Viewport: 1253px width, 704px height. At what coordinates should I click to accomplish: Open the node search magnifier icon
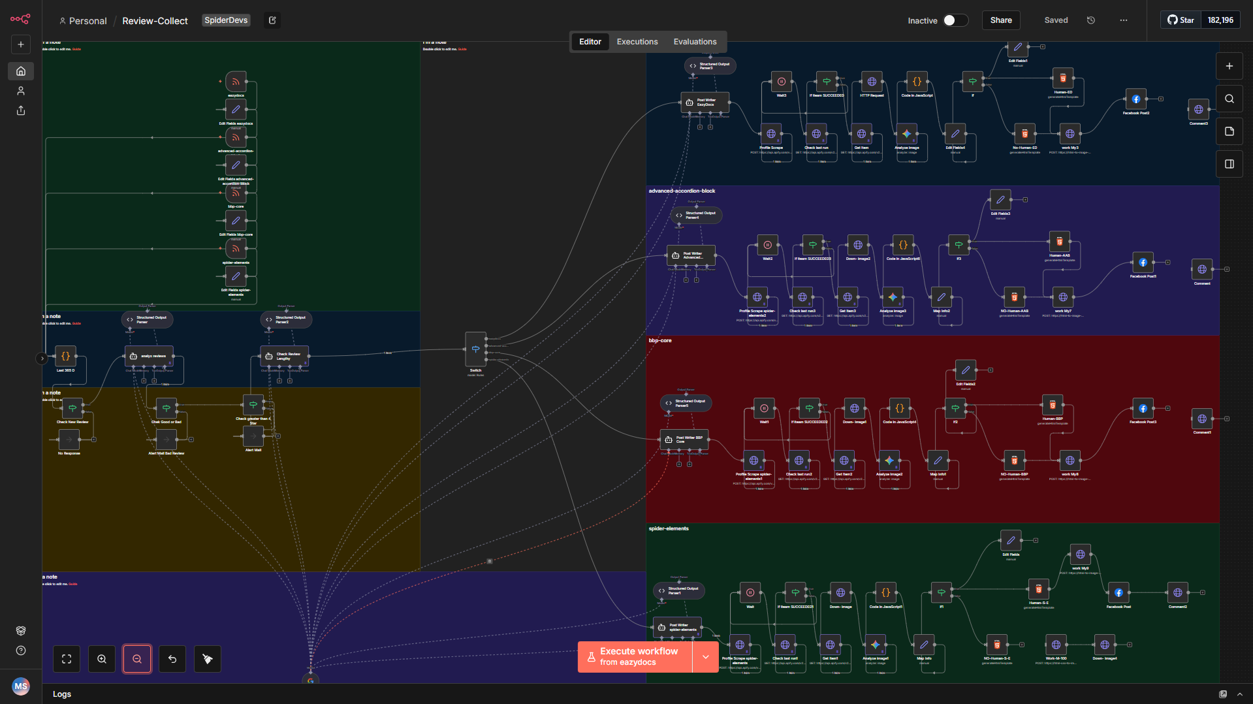coord(1229,99)
